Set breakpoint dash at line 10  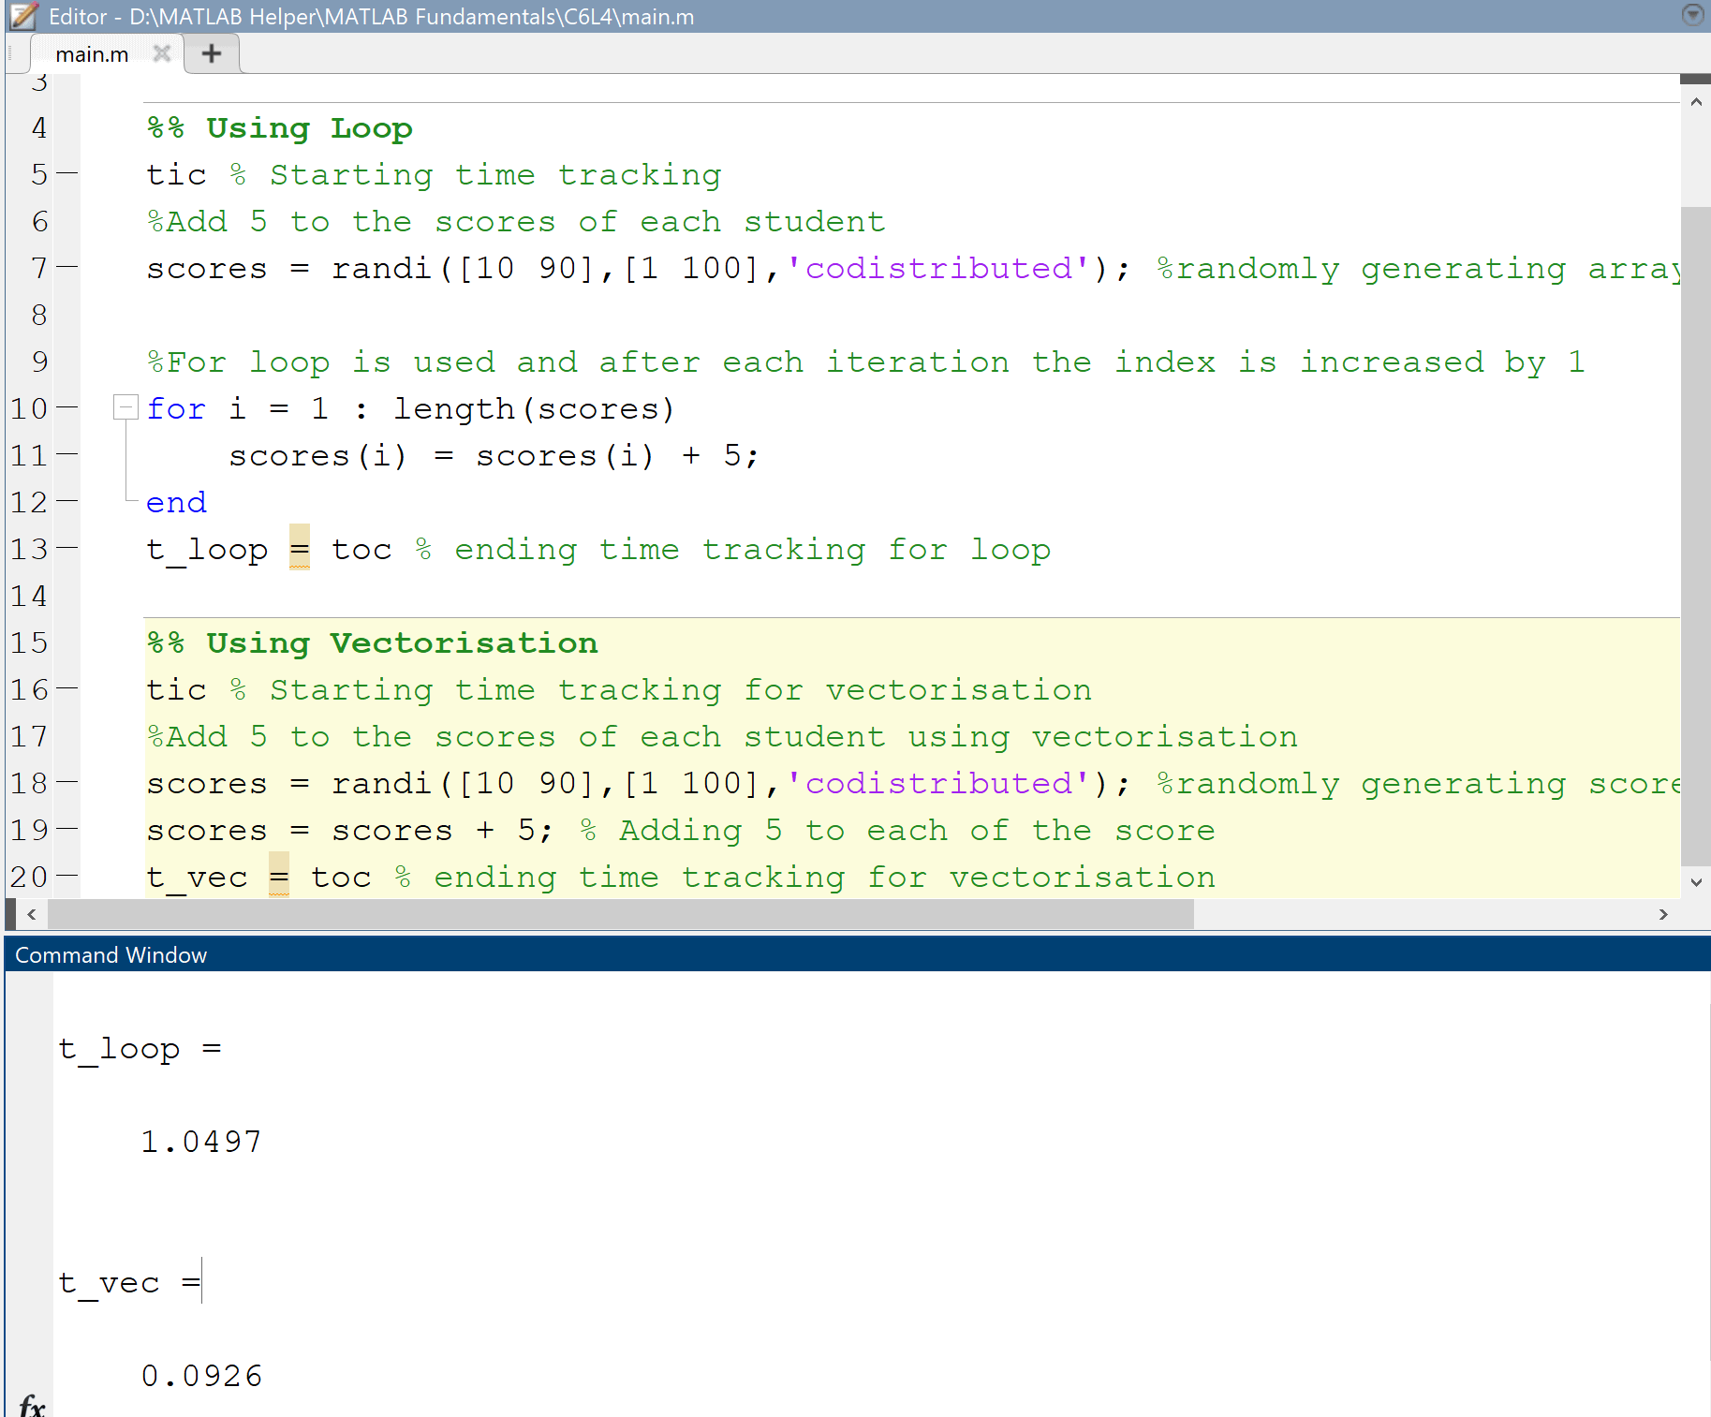tap(67, 406)
